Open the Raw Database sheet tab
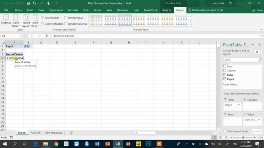This screenshot has height=148, width=264. [54, 132]
